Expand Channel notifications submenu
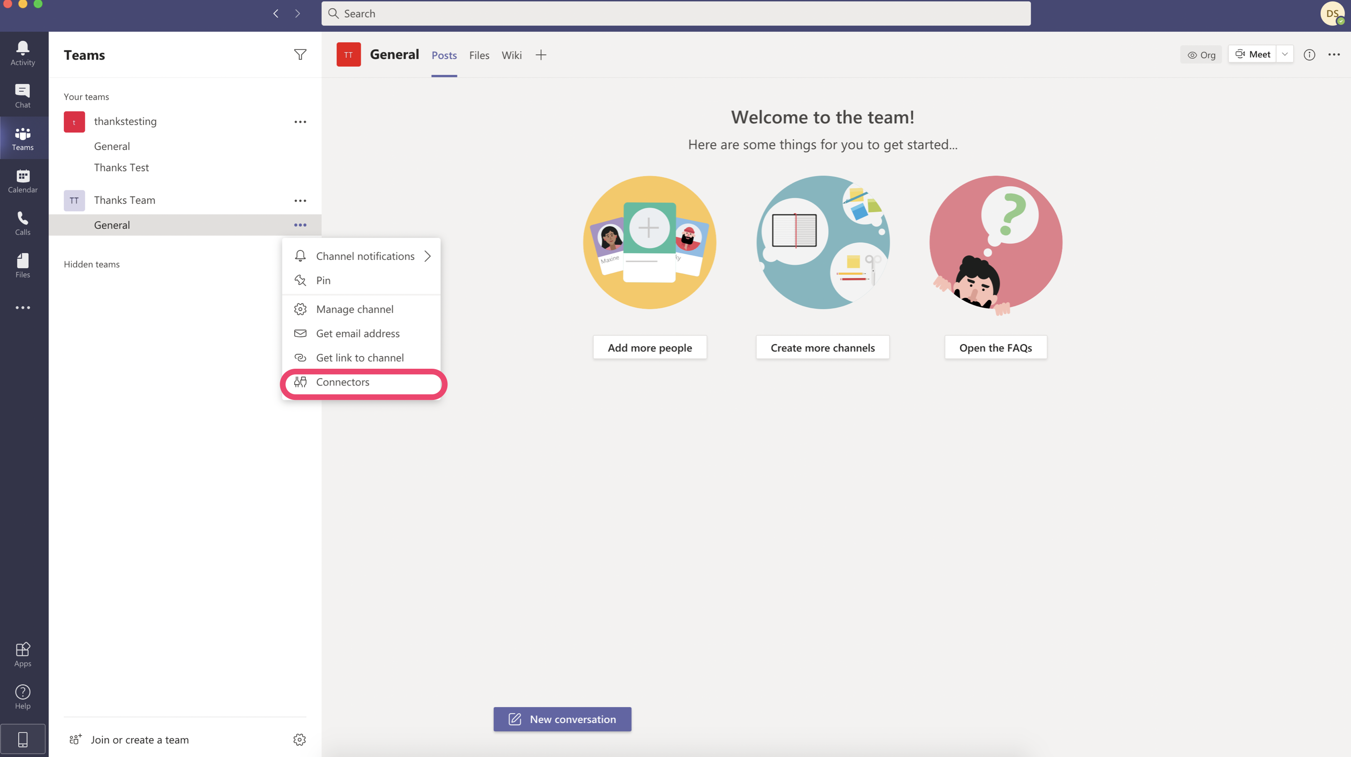This screenshot has height=757, width=1351. pos(365,256)
